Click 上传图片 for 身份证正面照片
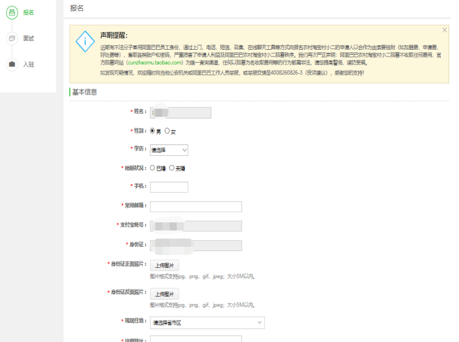This screenshot has height=342, width=459. [164, 266]
